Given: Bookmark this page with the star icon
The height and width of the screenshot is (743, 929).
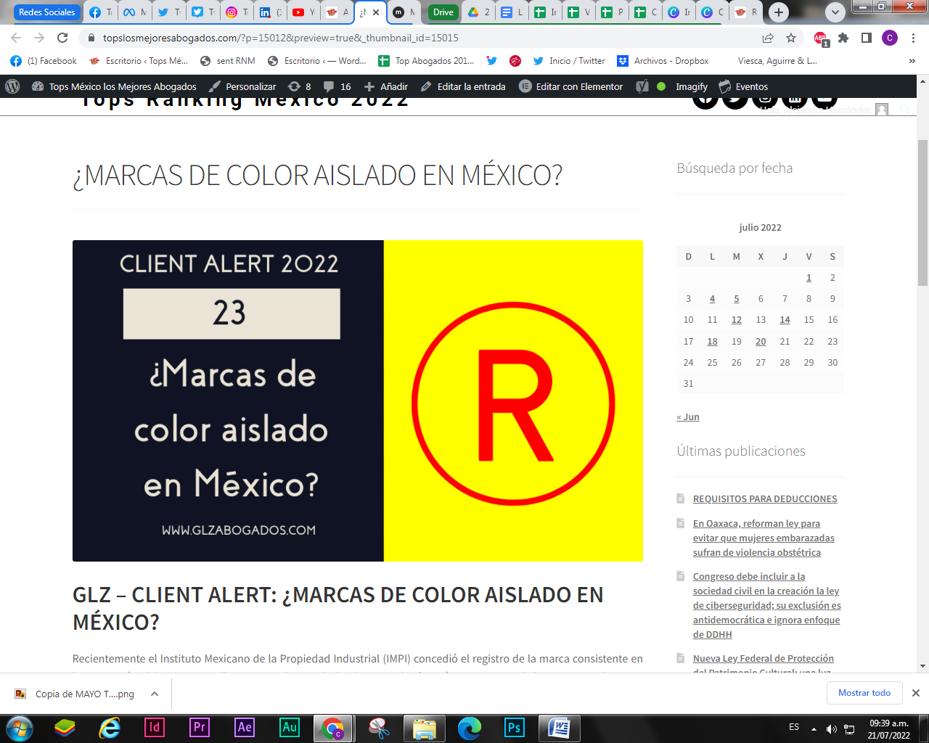Looking at the screenshot, I should (791, 38).
